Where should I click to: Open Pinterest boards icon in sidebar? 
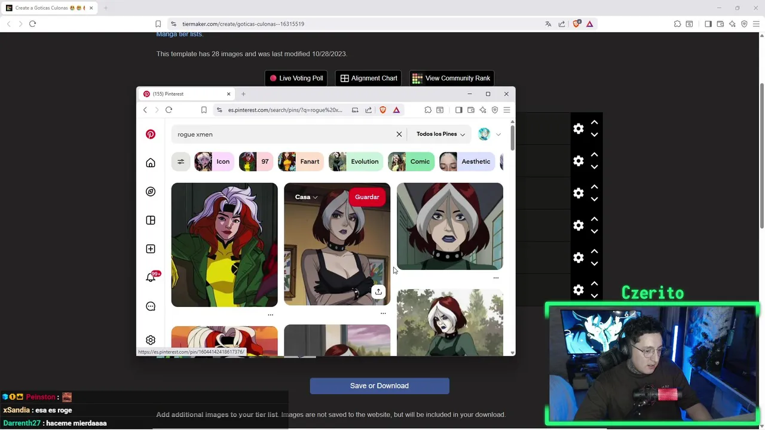(151, 220)
